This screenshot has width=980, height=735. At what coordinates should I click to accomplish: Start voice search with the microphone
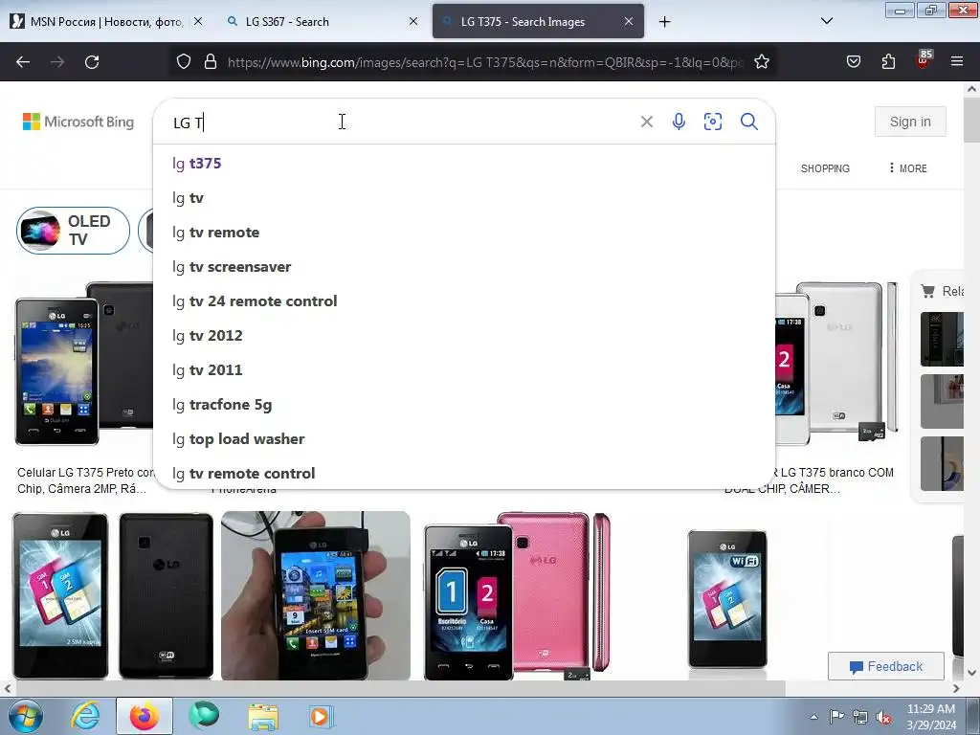(x=679, y=122)
